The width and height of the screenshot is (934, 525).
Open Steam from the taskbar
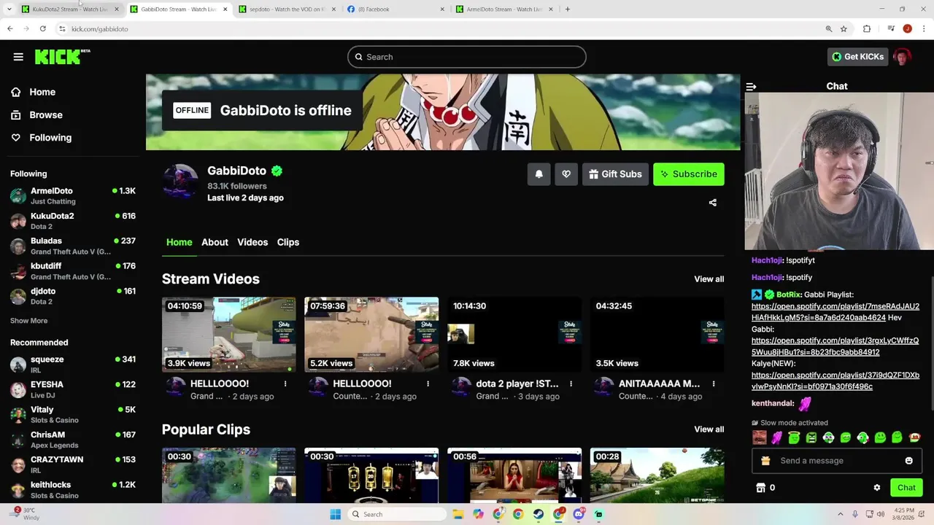click(x=538, y=514)
